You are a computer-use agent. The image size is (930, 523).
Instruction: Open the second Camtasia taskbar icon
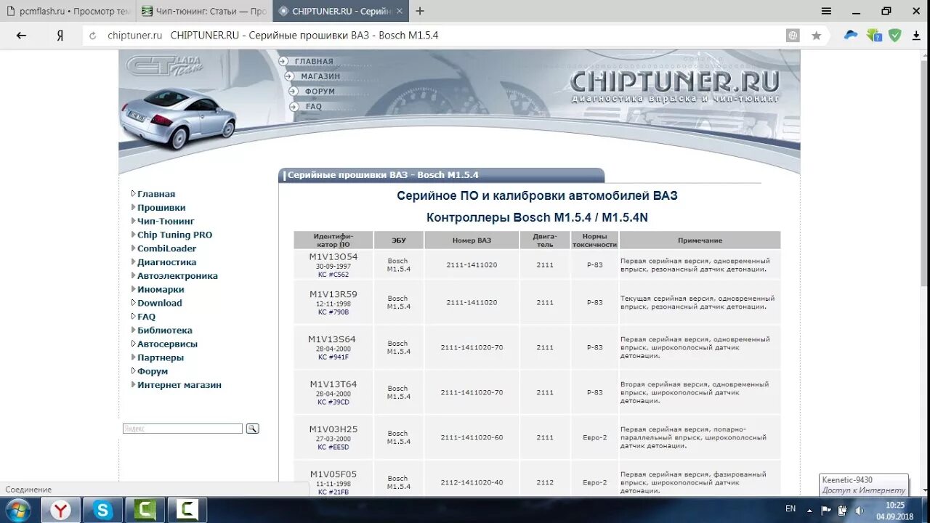pyautogui.click(x=187, y=510)
